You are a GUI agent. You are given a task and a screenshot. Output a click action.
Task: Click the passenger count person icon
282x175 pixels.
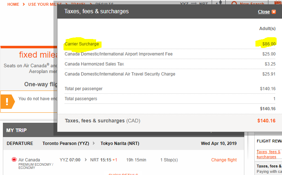pos(220,3)
